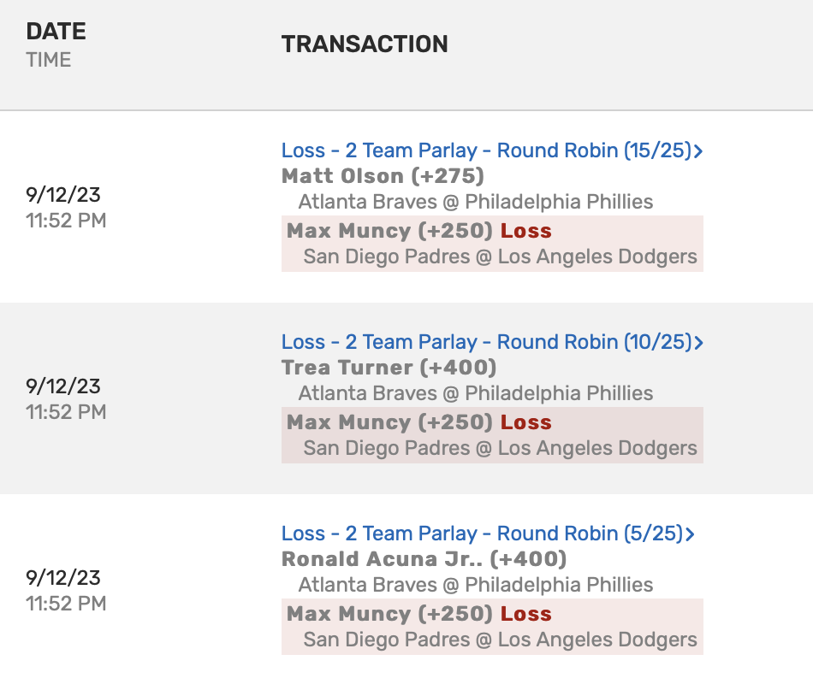Select the Matt Olson (+275) leg
This screenshot has width=813, height=684.
pos(383,176)
